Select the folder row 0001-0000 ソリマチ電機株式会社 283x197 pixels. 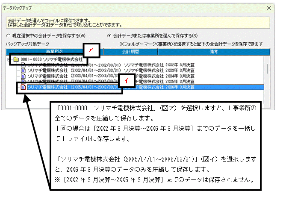coord(52,59)
